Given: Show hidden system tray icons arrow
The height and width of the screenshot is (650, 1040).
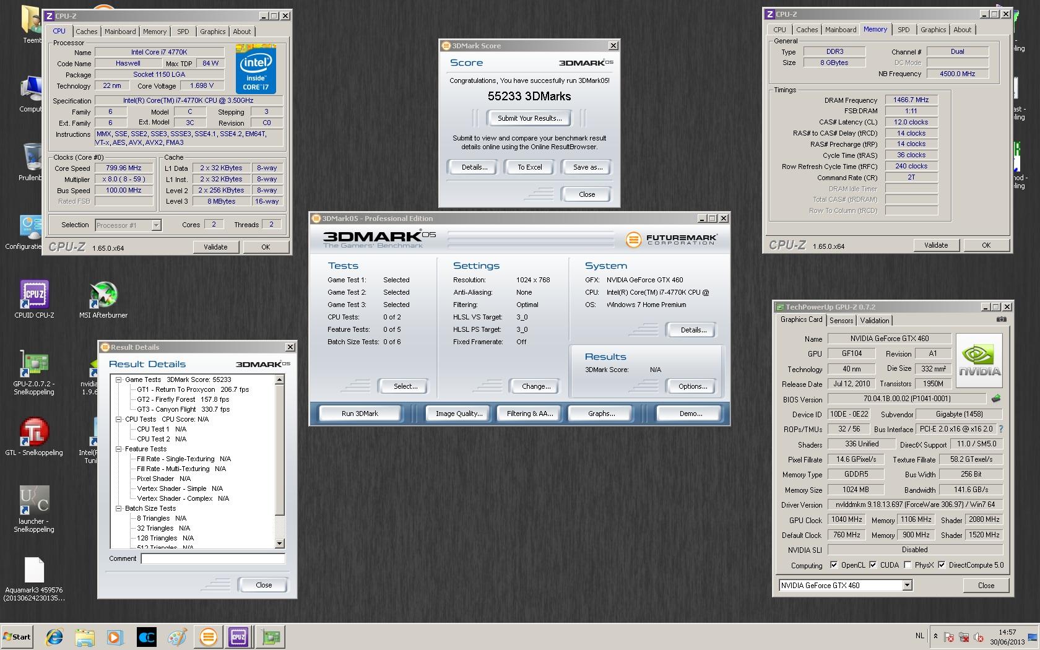Looking at the screenshot, I should point(935,636).
